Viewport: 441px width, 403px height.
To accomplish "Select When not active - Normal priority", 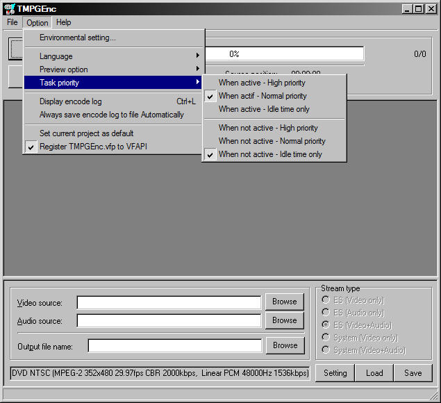I will tap(274, 141).
